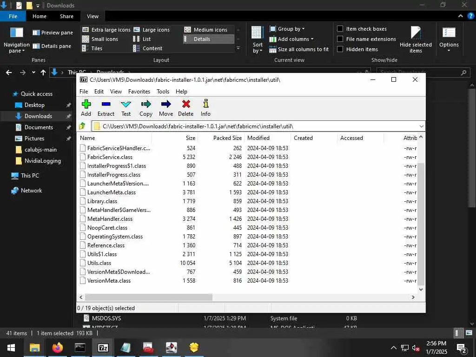
Task: Open the 7-Zip Favorites menu
Action: pos(139,92)
